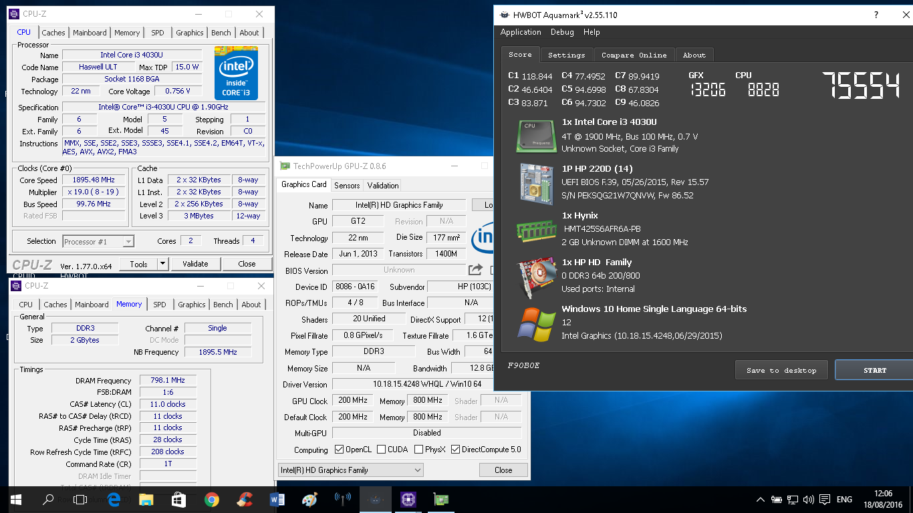Switch to the Compare Online tab
The height and width of the screenshot is (513, 913).
634,55
